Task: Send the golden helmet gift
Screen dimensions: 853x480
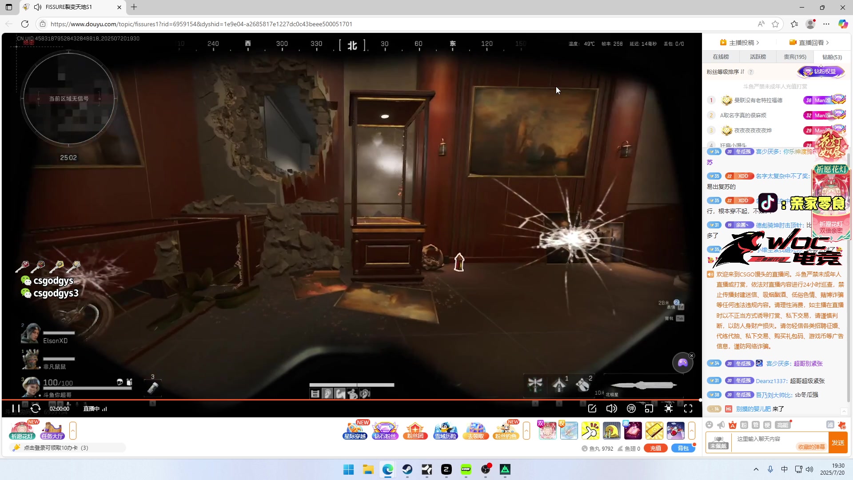Action: tap(611, 430)
